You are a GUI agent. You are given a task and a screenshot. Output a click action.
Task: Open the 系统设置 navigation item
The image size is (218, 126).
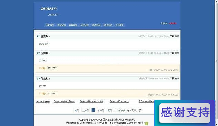coord(85,25)
